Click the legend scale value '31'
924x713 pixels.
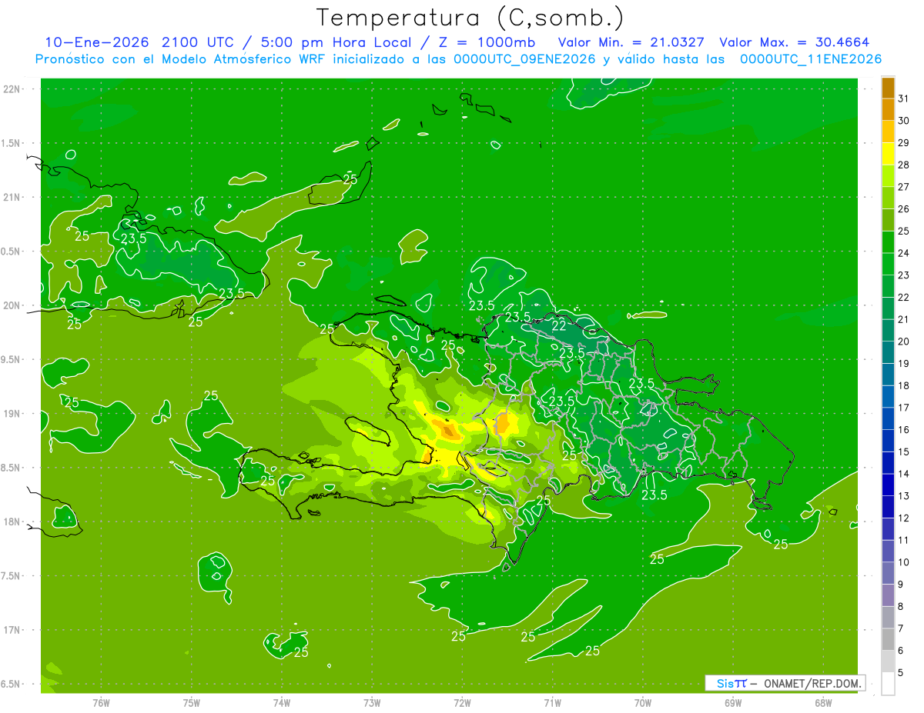[903, 98]
